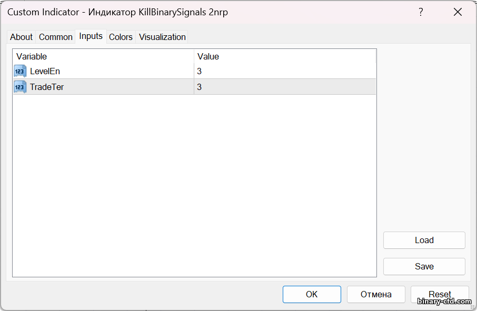Select the LevelEn variable name

[45, 71]
